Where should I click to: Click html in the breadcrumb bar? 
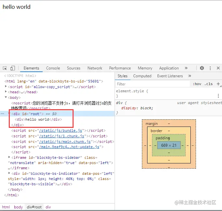pyautogui.click(x=6, y=207)
